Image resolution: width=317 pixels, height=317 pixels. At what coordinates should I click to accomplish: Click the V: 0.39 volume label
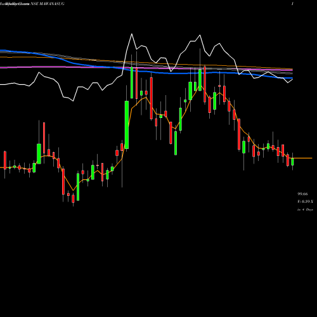(x=305, y=202)
